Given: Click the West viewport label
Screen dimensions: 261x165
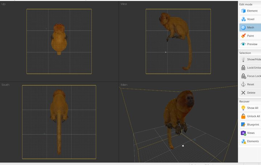Looking at the screenshot, I should point(124,4).
